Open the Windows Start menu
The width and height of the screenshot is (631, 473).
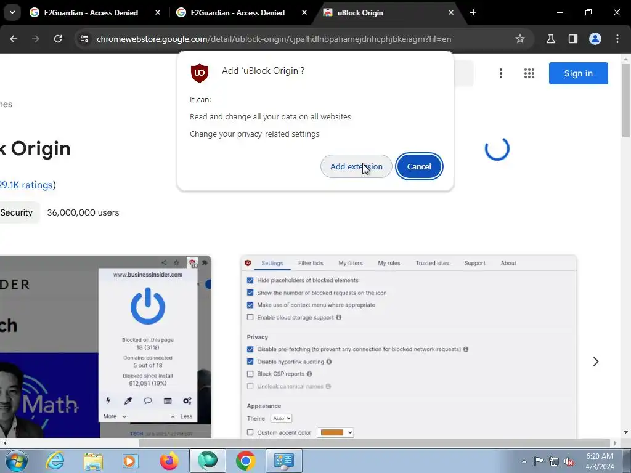(17, 461)
